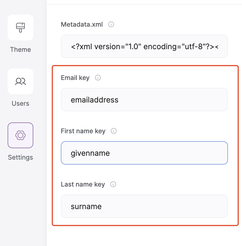Select the Settings gear icon
242x246 pixels.
pos(20,135)
